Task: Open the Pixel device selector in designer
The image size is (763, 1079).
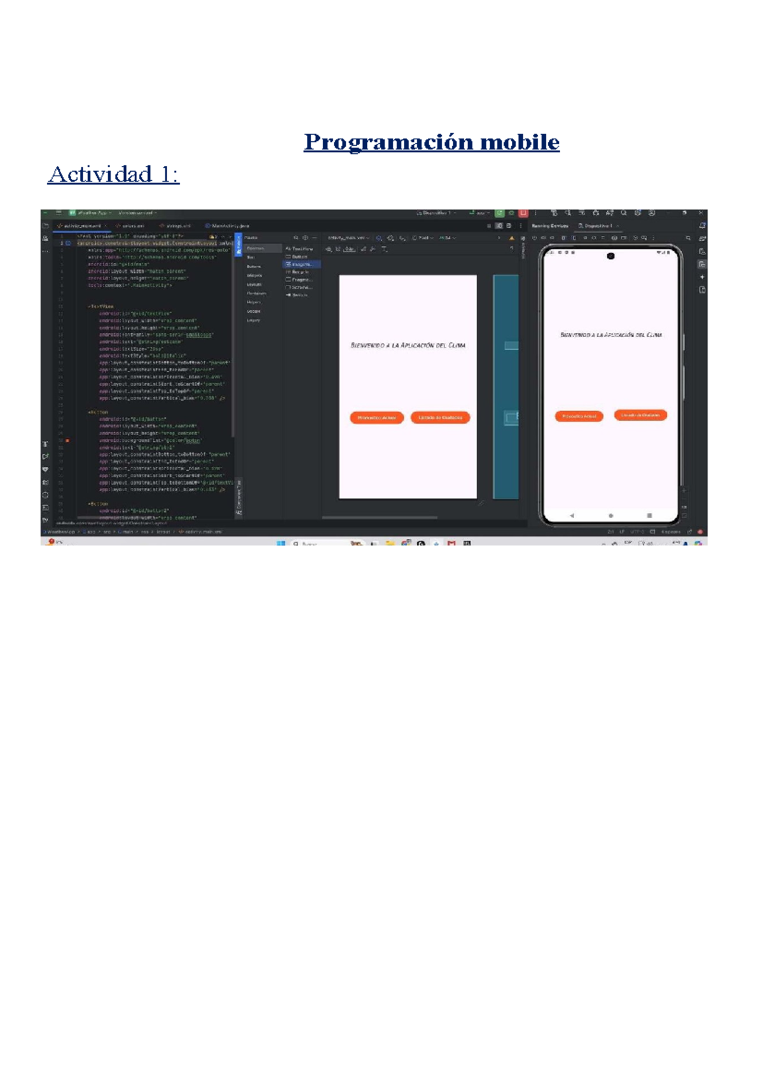Action: (422, 238)
